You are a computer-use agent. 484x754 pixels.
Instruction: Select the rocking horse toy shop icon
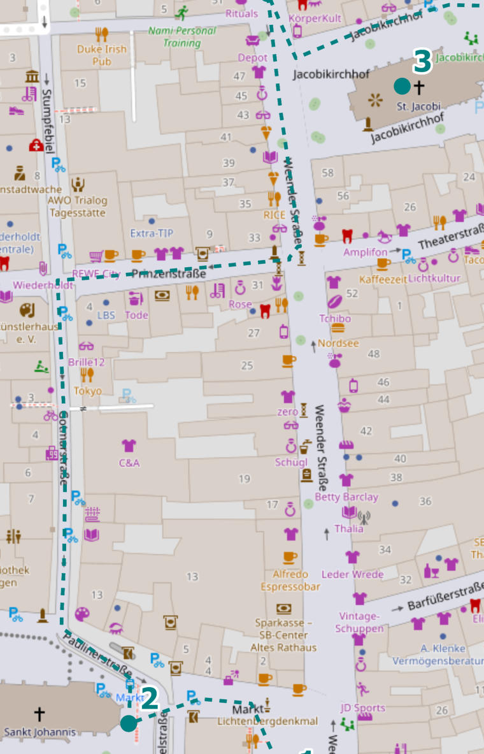point(384,236)
